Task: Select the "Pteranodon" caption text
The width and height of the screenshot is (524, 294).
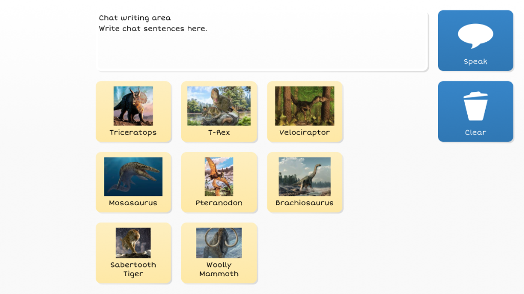Action: pyautogui.click(x=219, y=203)
